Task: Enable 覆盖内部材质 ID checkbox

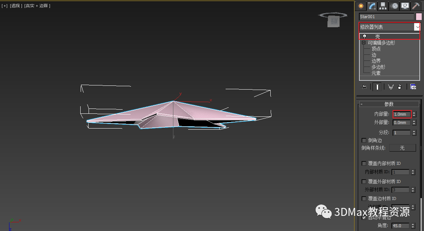Action: tap(364, 163)
